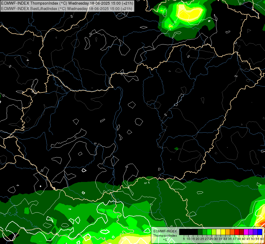Click the ECMWF-INDEX ThompsonIndex title line

coord(67,3)
